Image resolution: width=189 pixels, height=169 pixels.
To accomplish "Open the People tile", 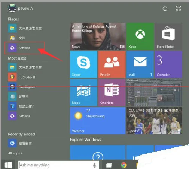I will (x=112, y=64).
